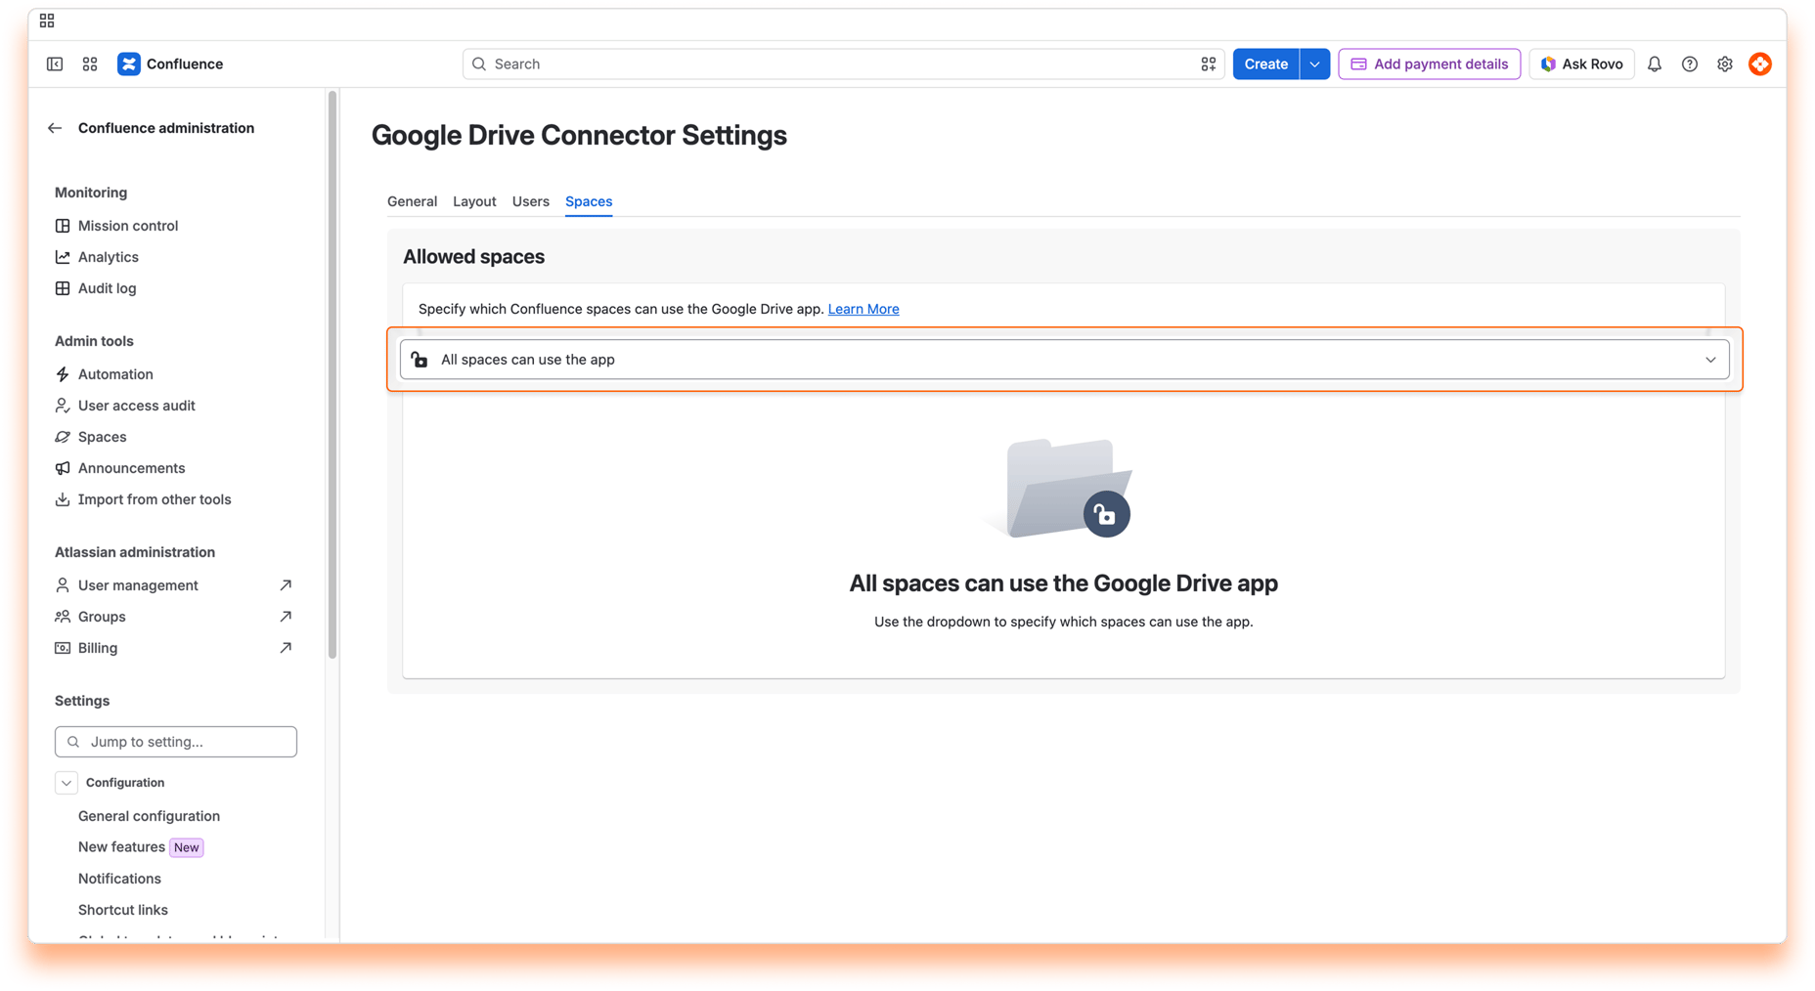This screenshot has height=991, width=1815.
Task: Click the grid icon inside the search bar
Action: click(x=1209, y=64)
